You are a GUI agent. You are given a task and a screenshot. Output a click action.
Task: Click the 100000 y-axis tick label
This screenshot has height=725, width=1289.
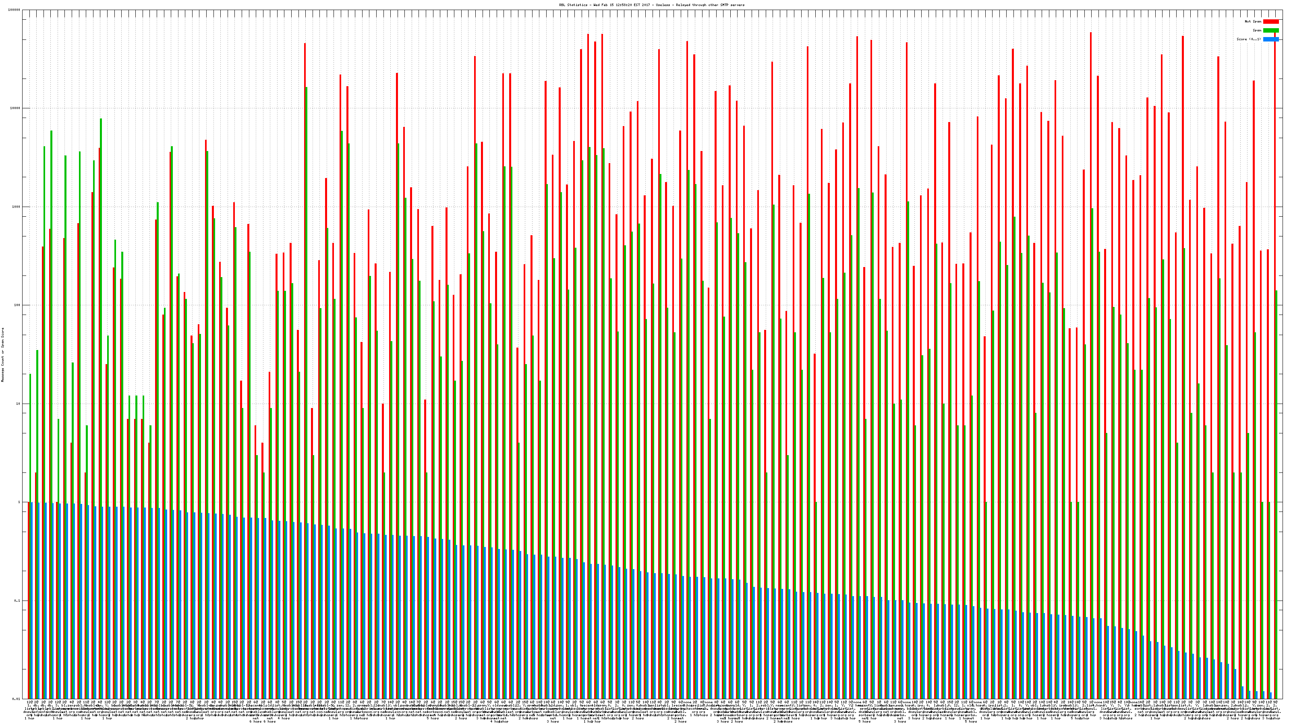click(15, 10)
